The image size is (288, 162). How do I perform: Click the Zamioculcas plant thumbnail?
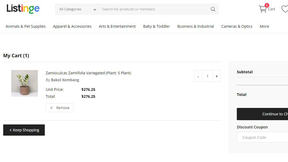pos(25,83)
